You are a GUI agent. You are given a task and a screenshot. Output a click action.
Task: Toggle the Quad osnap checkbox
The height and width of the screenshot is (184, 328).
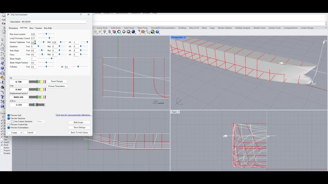pyautogui.click(x=2, y=142)
